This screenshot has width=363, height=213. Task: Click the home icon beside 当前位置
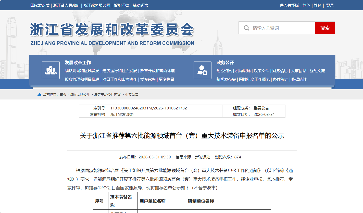[39, 94]
